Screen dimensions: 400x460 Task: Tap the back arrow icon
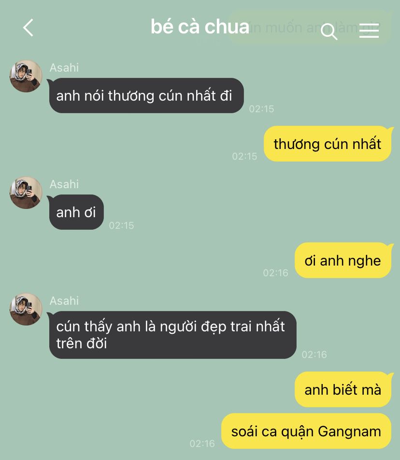[x=28, y=28]
